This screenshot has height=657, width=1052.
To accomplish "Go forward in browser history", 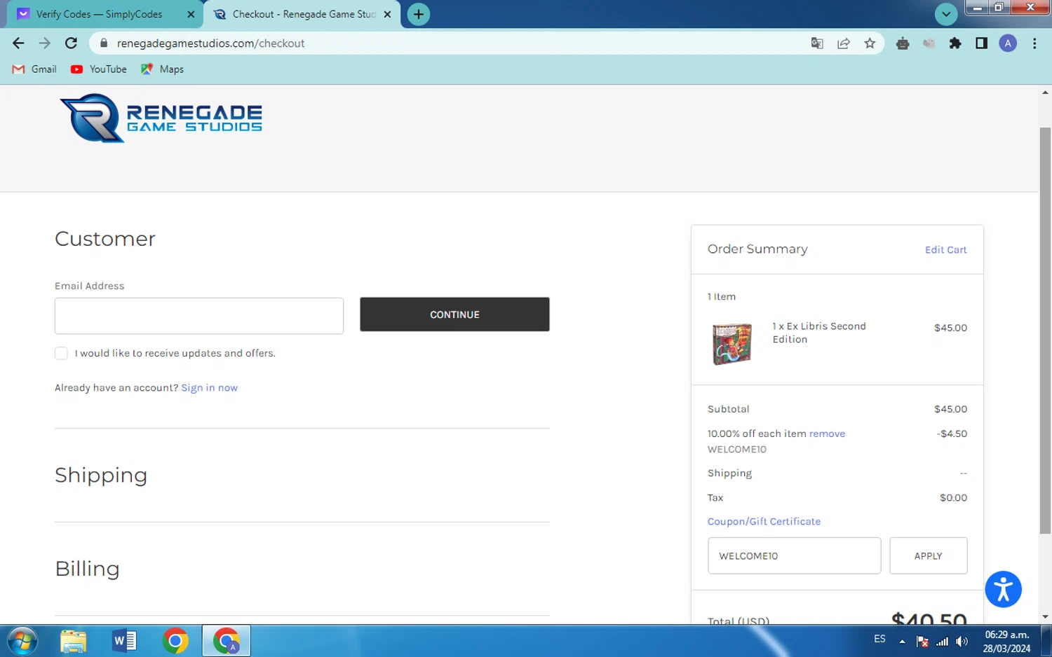I will (45, 43).
